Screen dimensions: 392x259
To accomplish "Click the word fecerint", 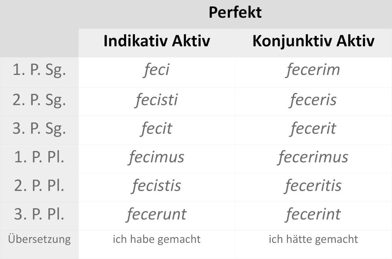I will point(313,214).
